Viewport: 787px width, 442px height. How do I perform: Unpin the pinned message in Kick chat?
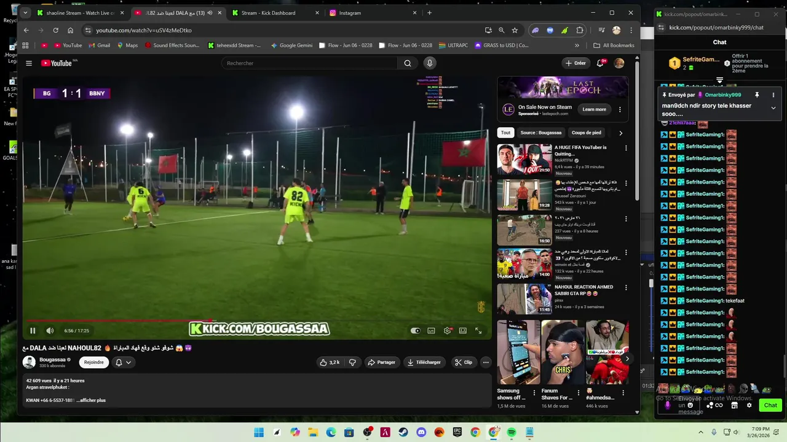coord(757,95)
